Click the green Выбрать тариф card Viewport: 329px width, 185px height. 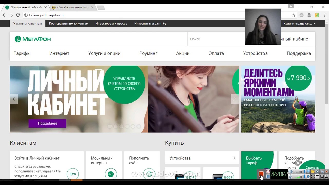point(259,165)
